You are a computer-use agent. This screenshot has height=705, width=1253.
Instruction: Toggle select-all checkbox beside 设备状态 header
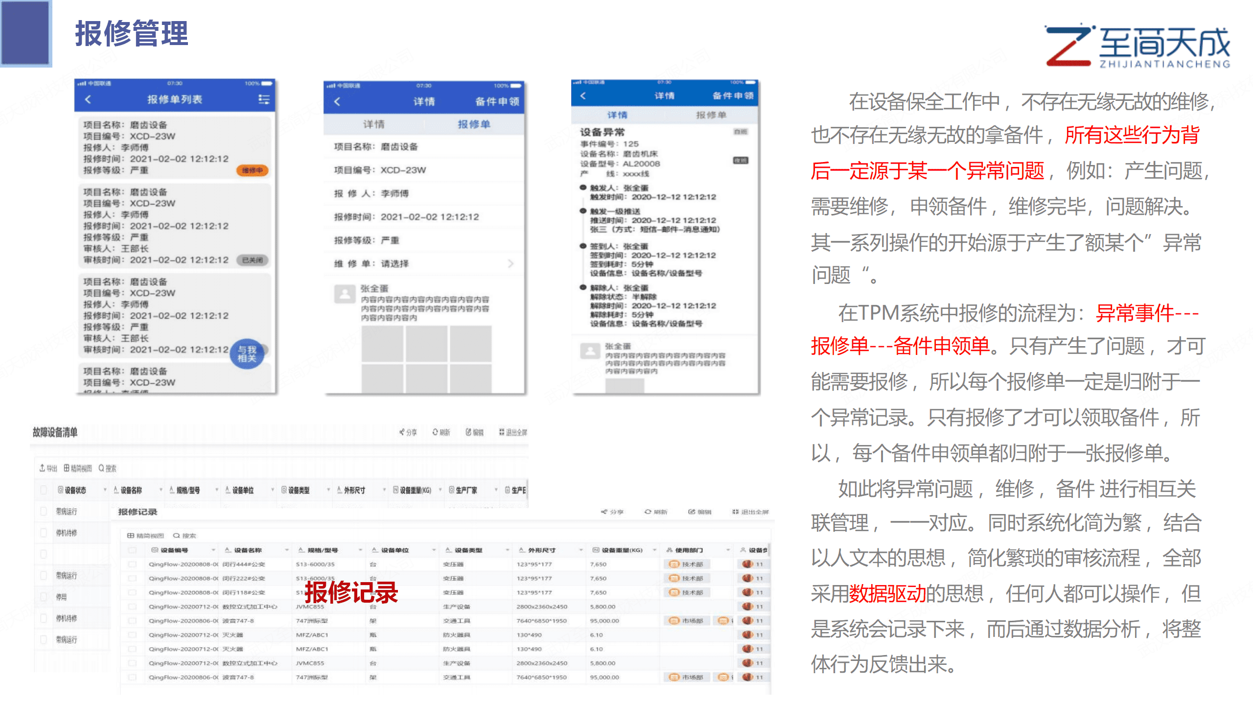click(x=44, y=490)
